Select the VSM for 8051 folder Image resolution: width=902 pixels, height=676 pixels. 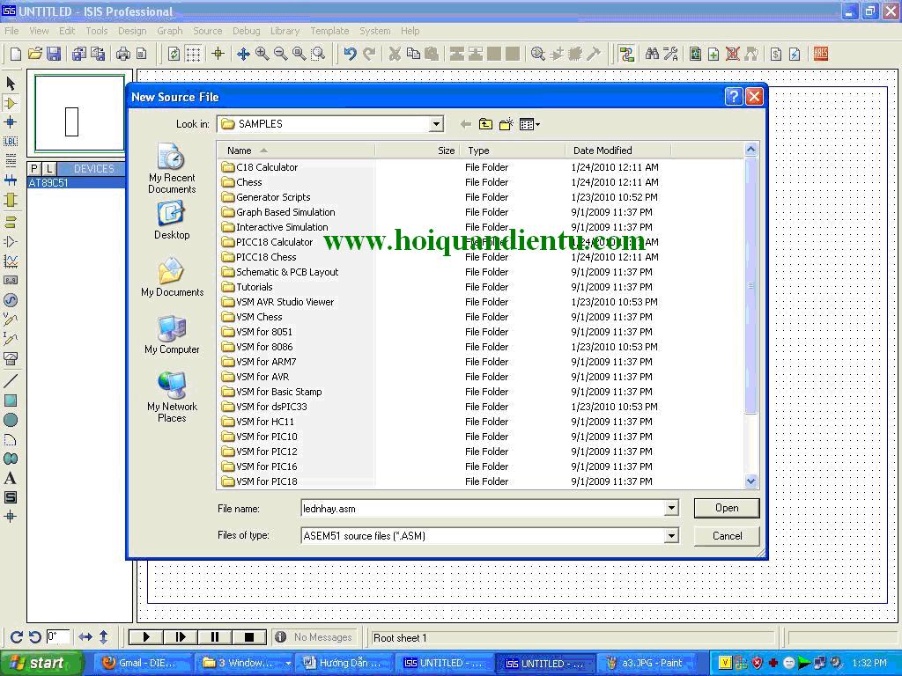tap(257, 332)
